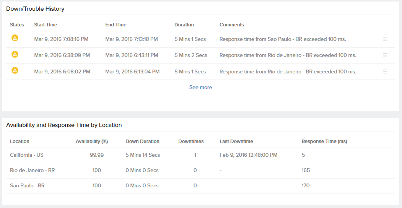This screenshot has height=208, width=402.
Task: Click the Downtimes column header
Action: click(x=191, y=141)
